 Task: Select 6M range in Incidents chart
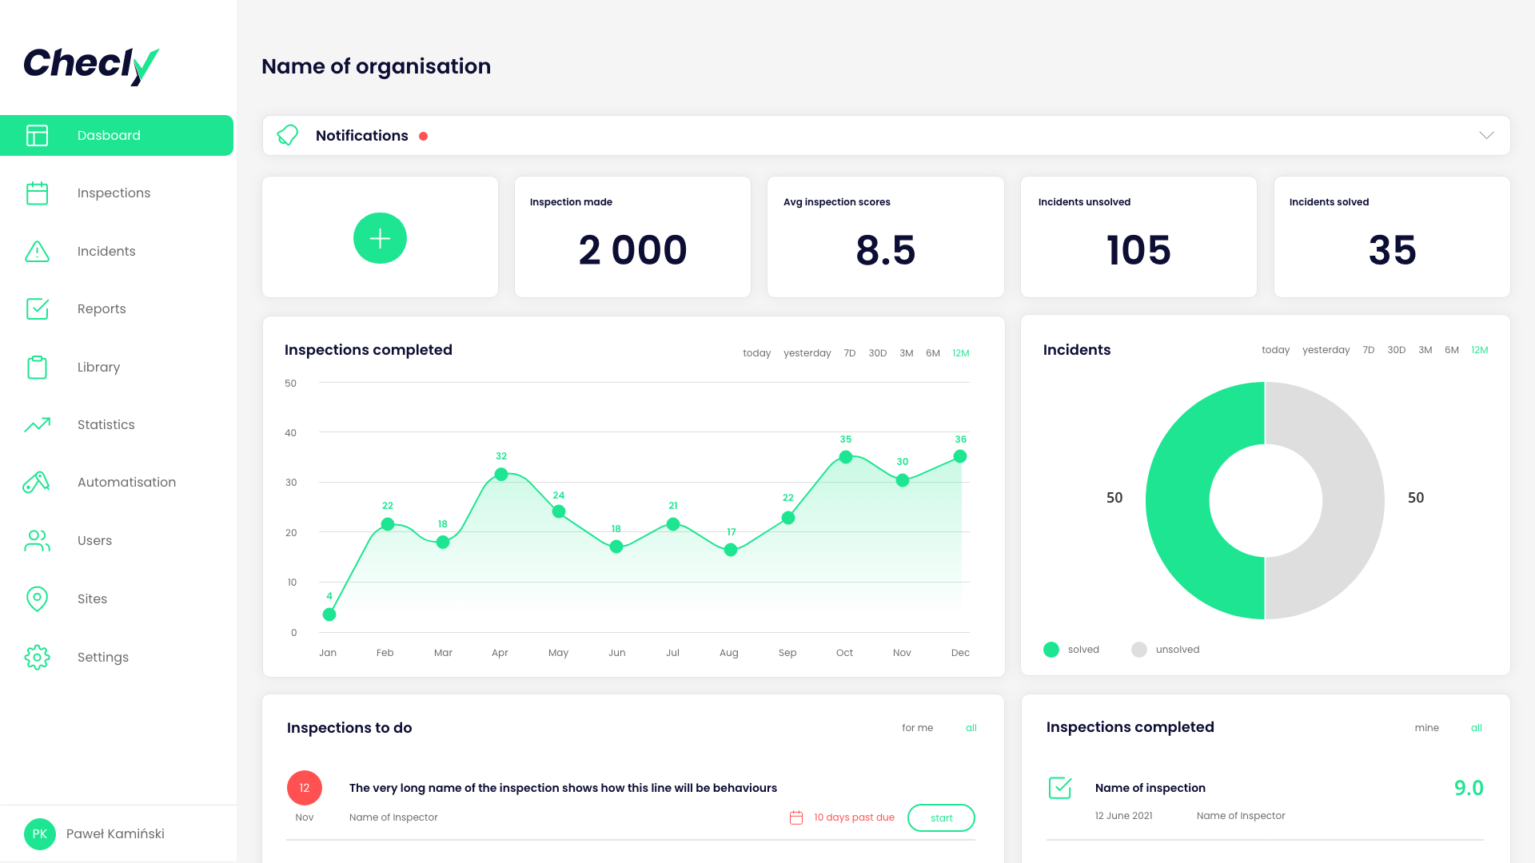[x=1452, y=350]
